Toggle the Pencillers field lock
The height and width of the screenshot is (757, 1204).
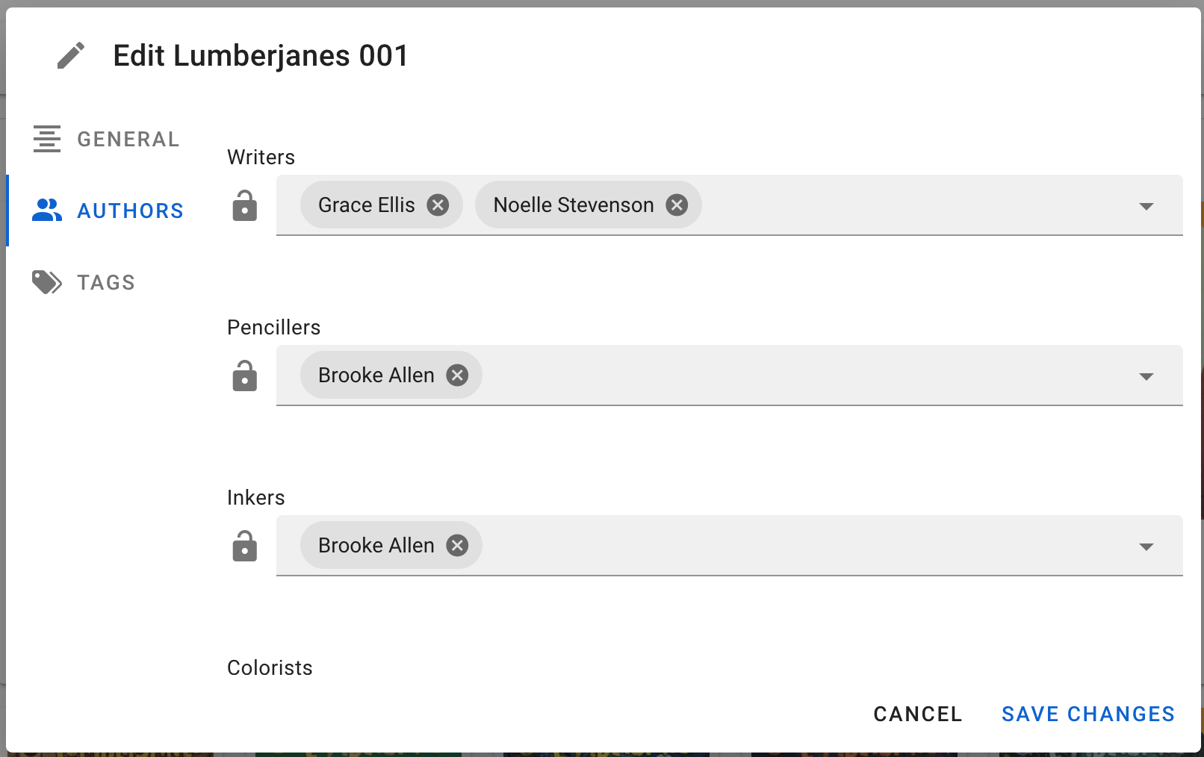[244, 376]
